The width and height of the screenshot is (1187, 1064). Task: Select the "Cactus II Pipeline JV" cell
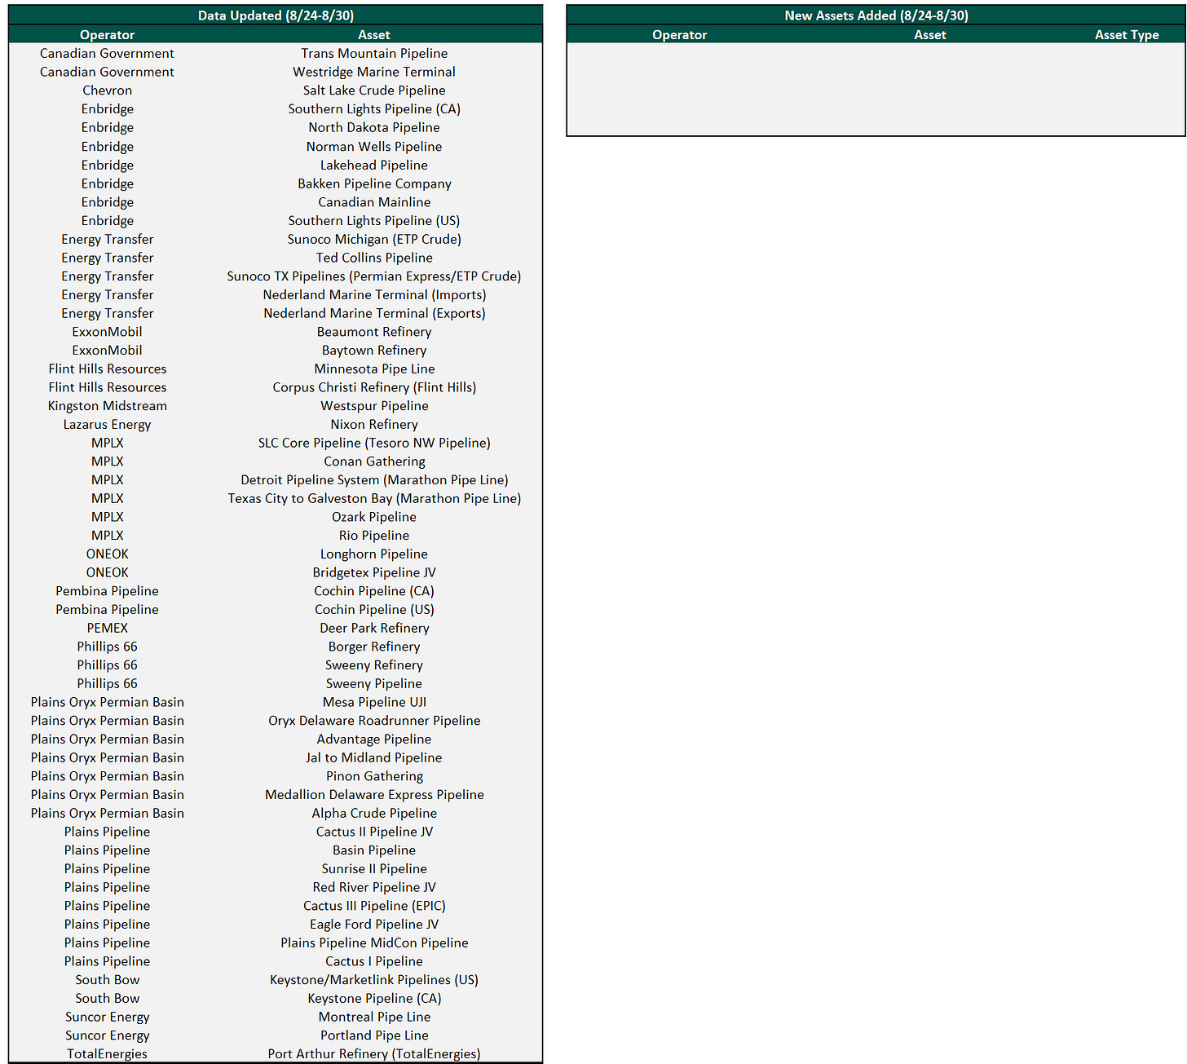pyautogui.click(x=374, y=832)
